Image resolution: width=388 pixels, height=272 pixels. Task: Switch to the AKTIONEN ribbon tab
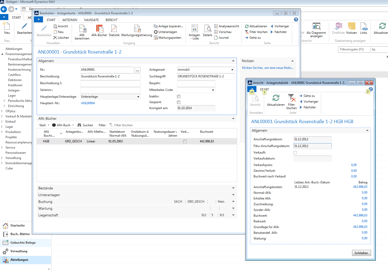(70, 20)
